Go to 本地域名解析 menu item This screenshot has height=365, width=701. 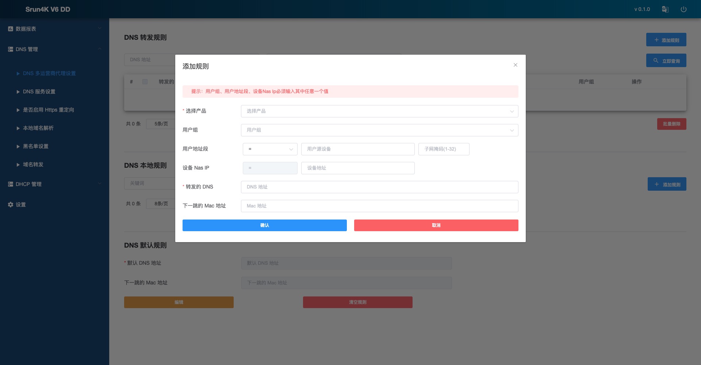38,128
